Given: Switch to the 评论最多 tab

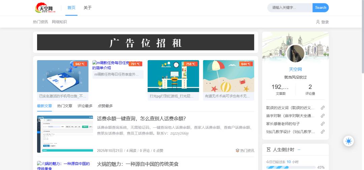Looking at the screenshot, I should click(85, 106).
